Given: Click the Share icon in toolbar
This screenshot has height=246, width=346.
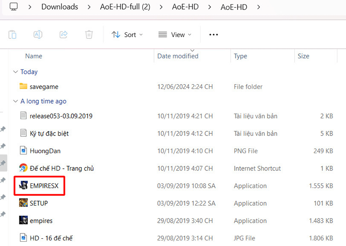Looking at the screenshot, I should [64, 35].
